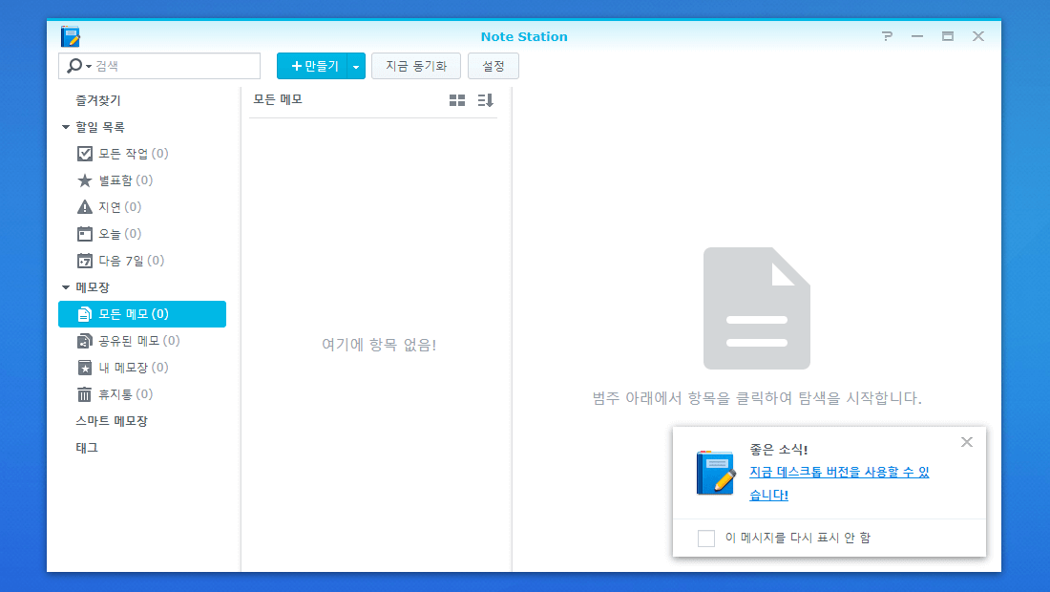Click the 만들기 create button

tap(312, 66)
